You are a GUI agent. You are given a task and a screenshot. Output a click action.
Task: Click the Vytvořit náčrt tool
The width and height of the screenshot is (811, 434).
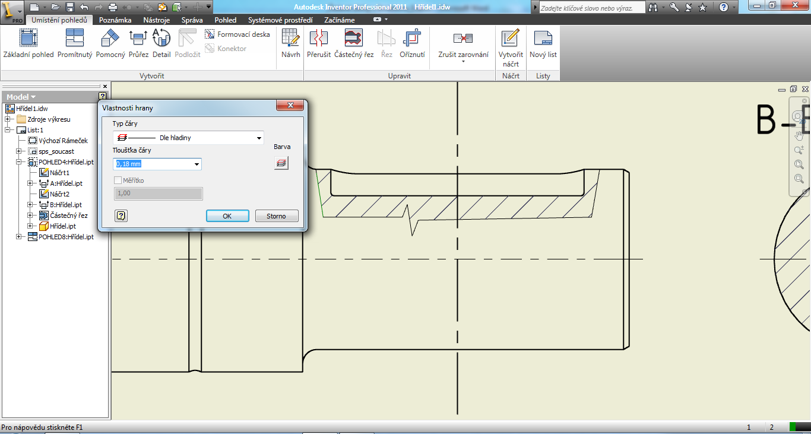[x=511, y=48]
